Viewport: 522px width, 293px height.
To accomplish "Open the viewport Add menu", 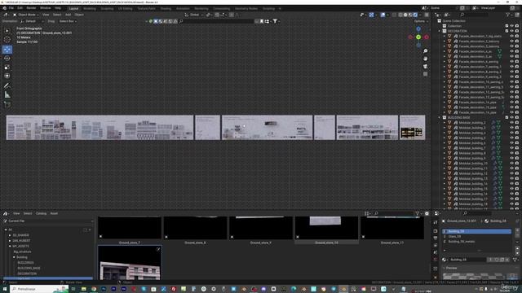I will tap(68, 15).
